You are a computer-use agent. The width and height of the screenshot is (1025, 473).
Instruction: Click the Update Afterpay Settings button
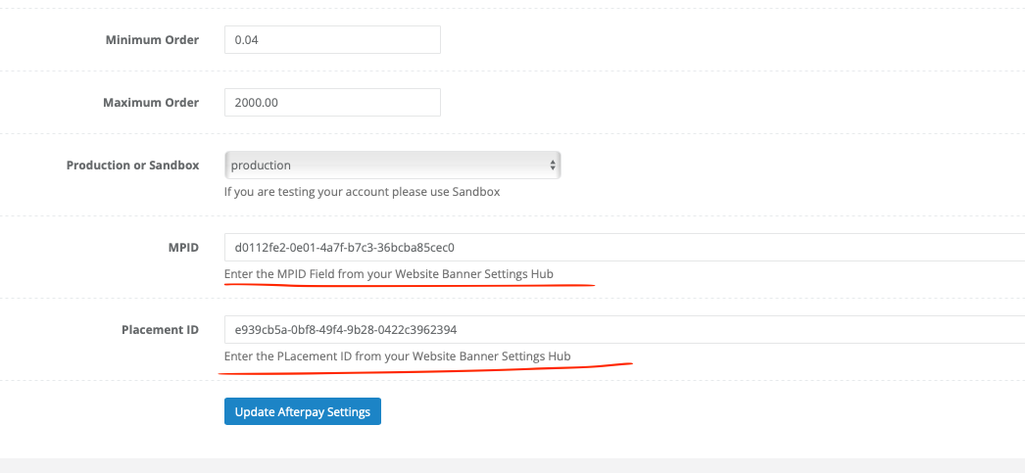[x=303, y=411]
